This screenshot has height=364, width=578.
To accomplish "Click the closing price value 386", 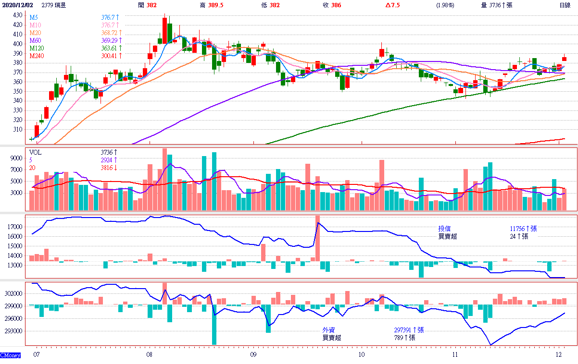I will [x=336, y=5].
